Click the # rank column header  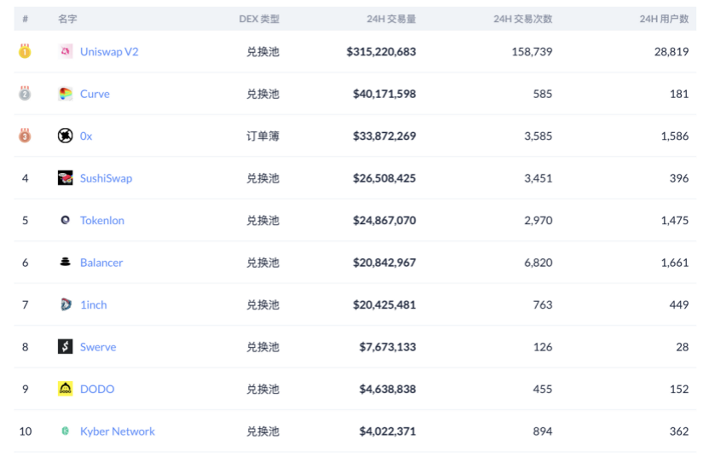(x=26, y=19)
